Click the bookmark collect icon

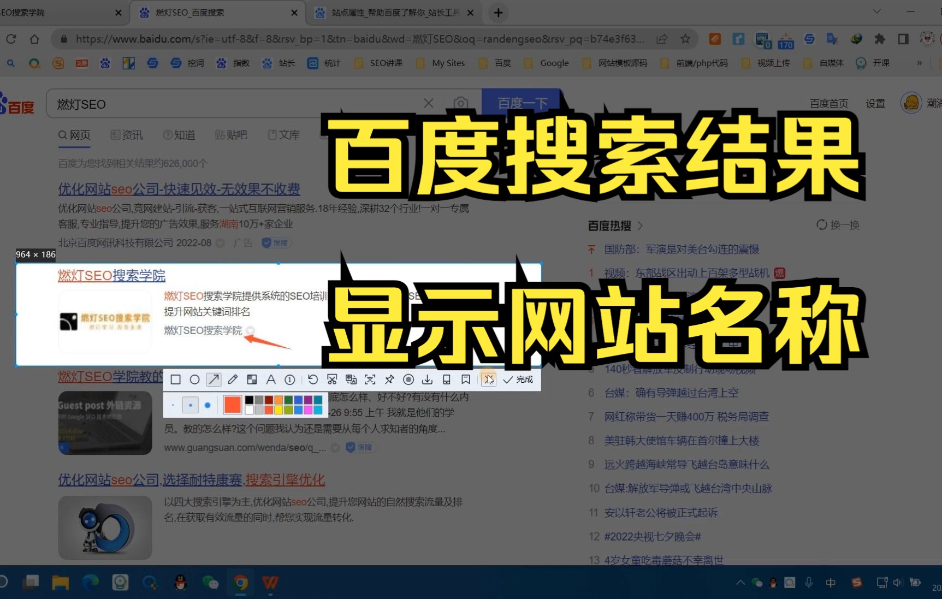click(x=466, y=379)
